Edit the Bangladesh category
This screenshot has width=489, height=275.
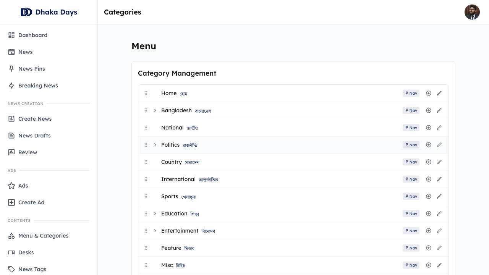pos(439,110)
